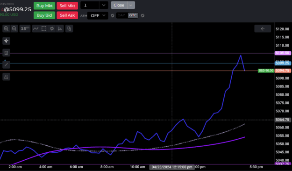This screenshot has width=292, height=171.
Task: Open order duration settings gear
Action: click(142, 15)
